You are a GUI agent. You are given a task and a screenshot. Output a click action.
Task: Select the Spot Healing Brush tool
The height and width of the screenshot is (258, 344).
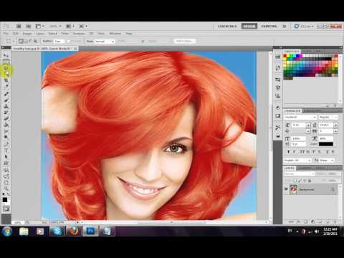tap(6, 94)
